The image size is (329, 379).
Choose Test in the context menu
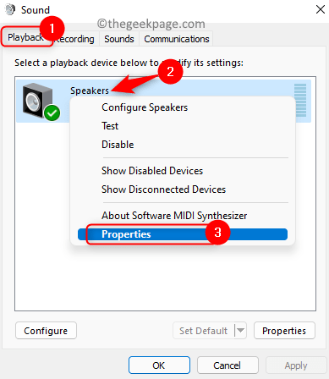point(110,126)
